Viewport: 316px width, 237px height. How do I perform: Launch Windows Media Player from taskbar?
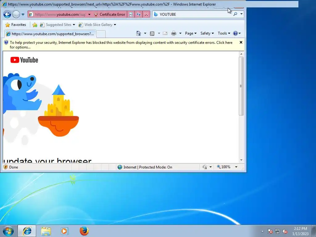coord(65,231)
